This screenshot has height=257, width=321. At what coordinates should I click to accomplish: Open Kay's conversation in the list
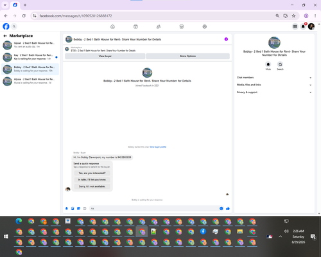point(30,57)
